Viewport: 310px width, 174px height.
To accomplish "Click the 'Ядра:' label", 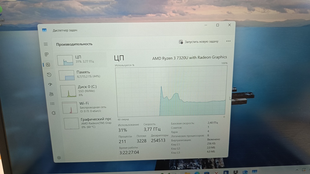I will [174, 132].
